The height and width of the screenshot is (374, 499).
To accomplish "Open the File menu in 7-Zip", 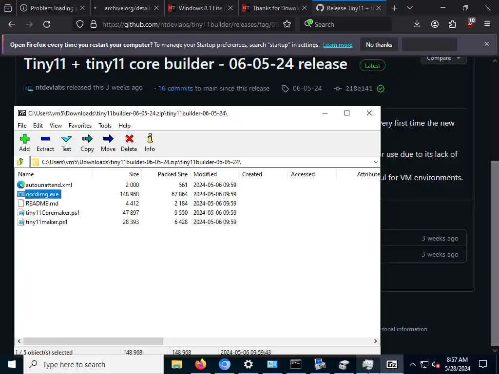I will [22, 126].
